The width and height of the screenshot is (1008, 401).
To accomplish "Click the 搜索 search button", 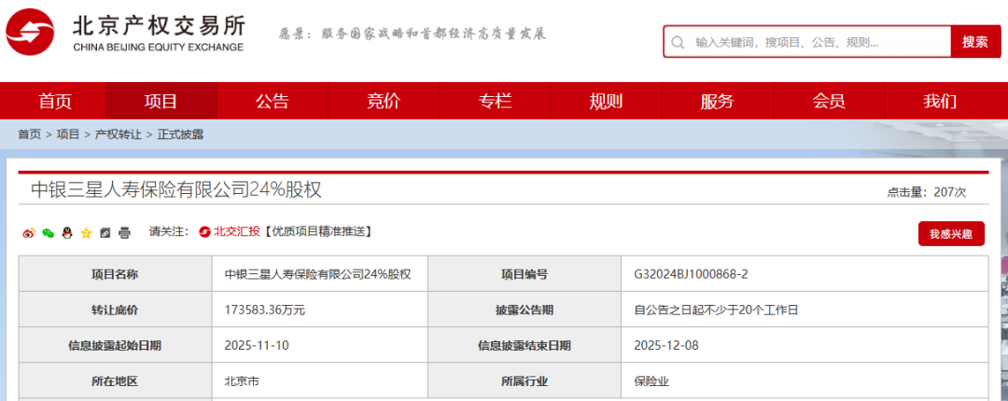I will [975, 42].
